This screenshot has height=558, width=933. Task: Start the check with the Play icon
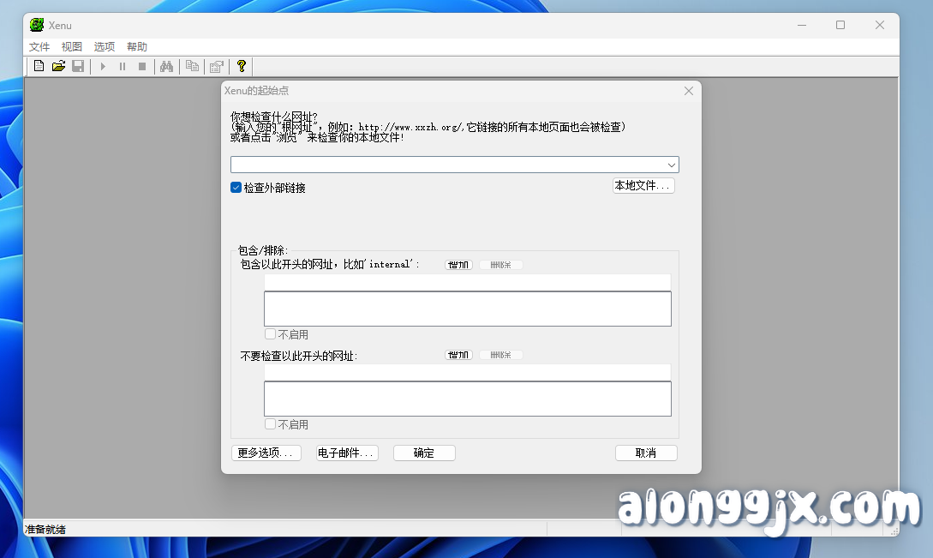[x=102, y=66]
